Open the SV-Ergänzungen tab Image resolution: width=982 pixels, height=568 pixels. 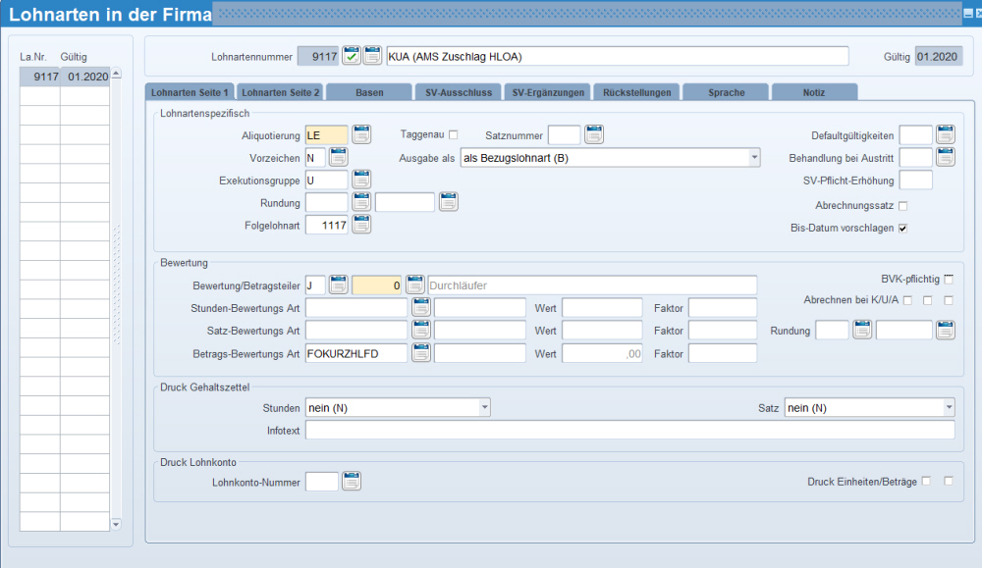point(548,92)
